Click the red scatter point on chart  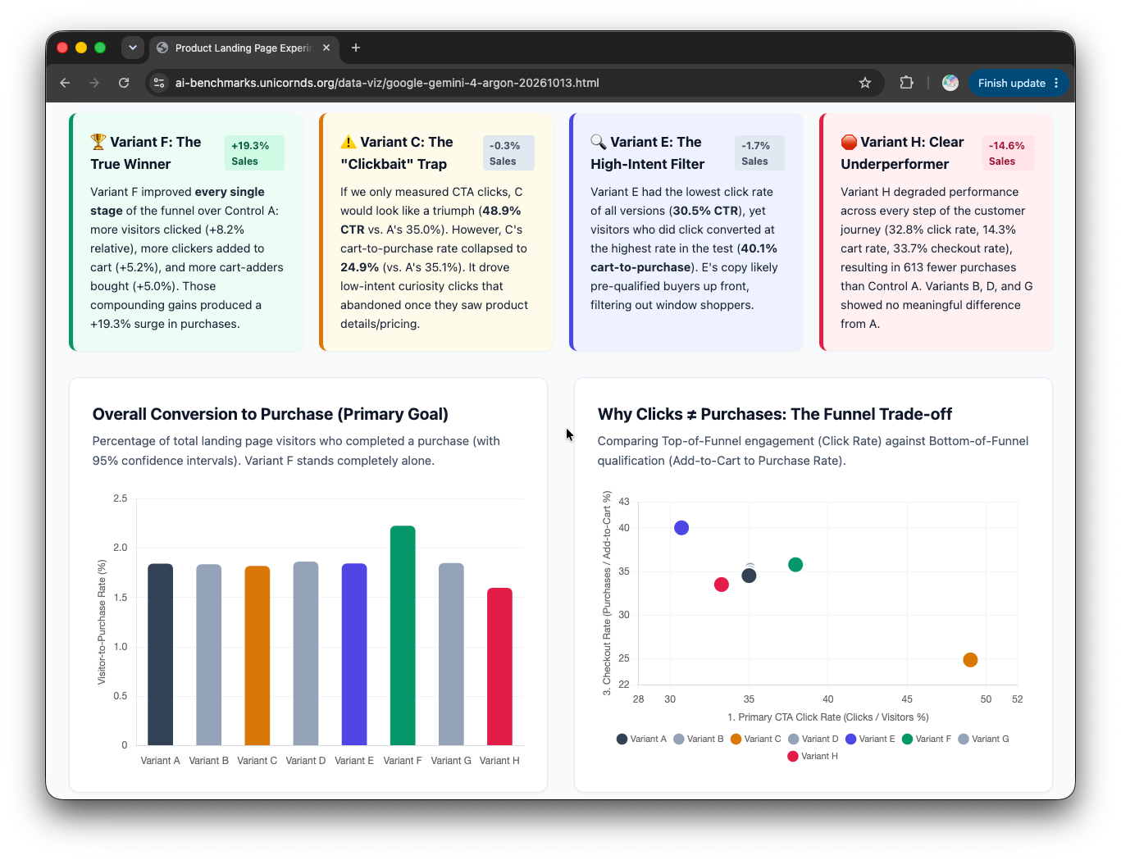(722, 585)
